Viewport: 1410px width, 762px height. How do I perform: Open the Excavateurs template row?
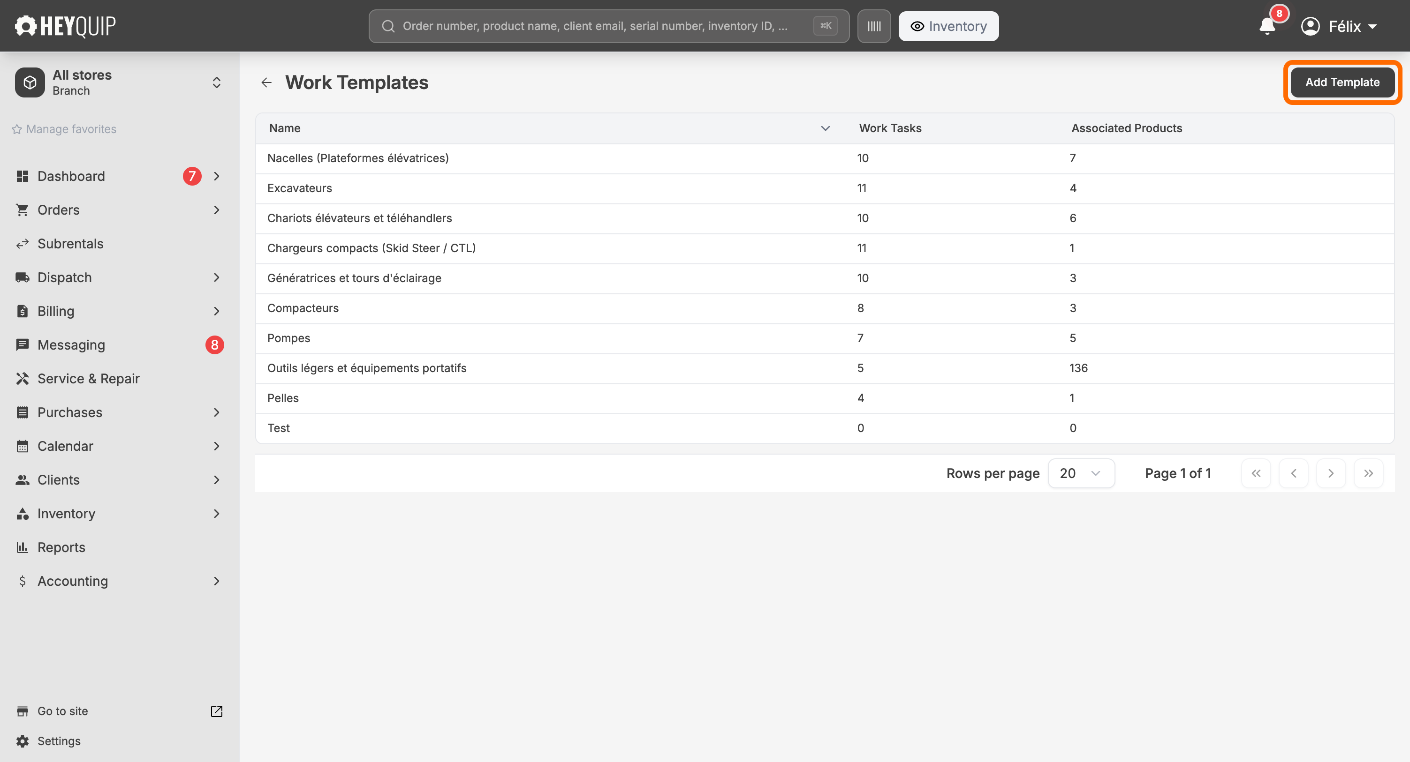824,189
